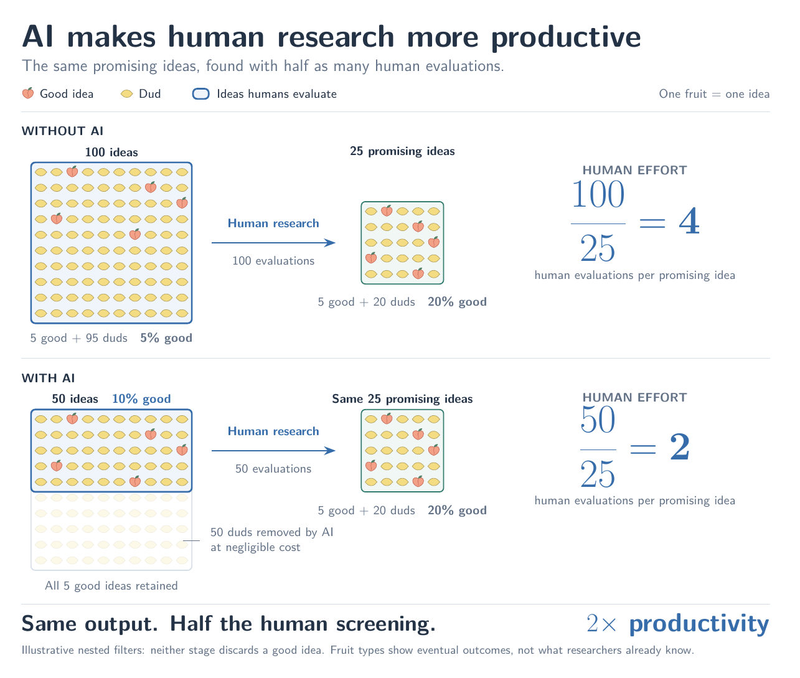800x678 pixels.
Task: Click the 'All 5 good ideas retained' caption
Action: [x=111, y=586]
